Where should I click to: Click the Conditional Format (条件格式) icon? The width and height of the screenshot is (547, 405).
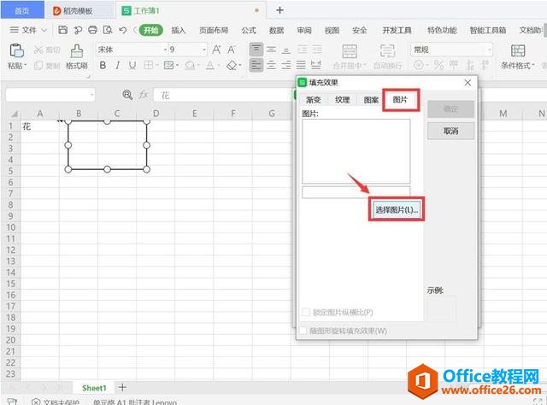(518, 51)
